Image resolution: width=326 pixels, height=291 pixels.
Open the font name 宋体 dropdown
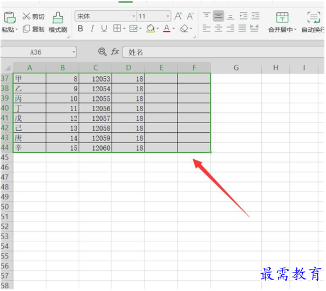[134, 16]
